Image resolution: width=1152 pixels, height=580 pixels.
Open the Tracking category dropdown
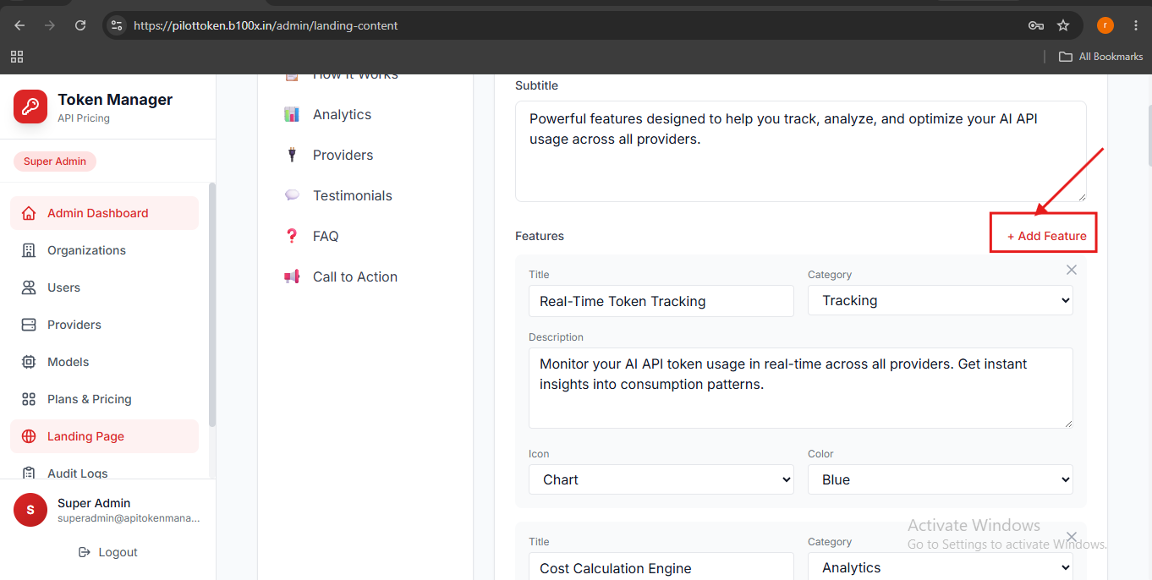941,300
